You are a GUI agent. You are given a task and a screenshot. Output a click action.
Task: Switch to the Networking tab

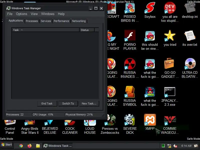(x=79, y=21)
